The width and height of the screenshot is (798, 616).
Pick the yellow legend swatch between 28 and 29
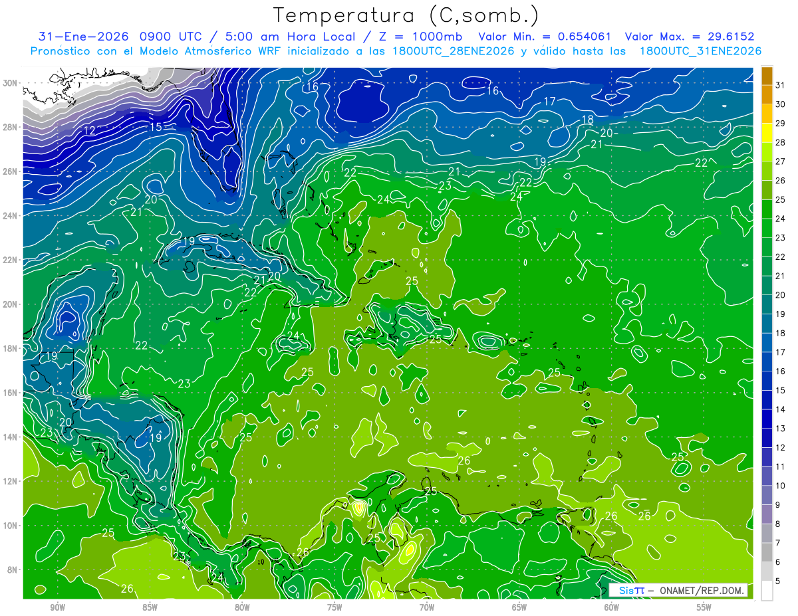coord(767,133)
